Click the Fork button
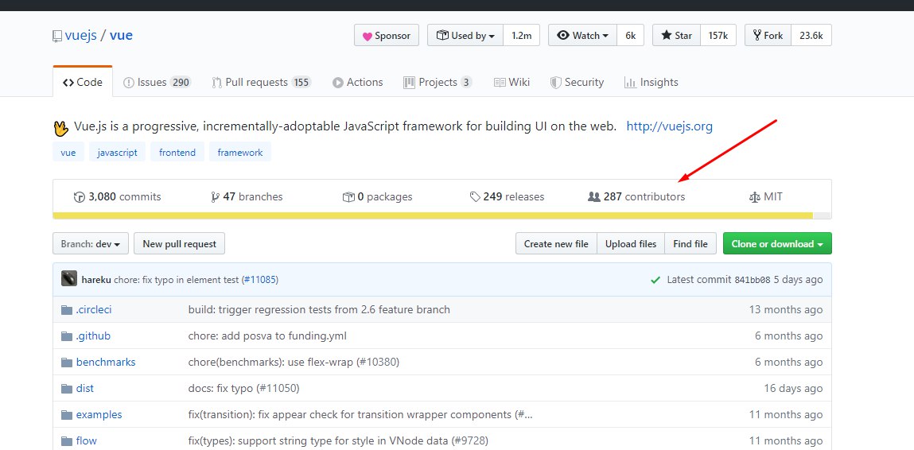The image size is (914, 450). click(x=768, y=36)
